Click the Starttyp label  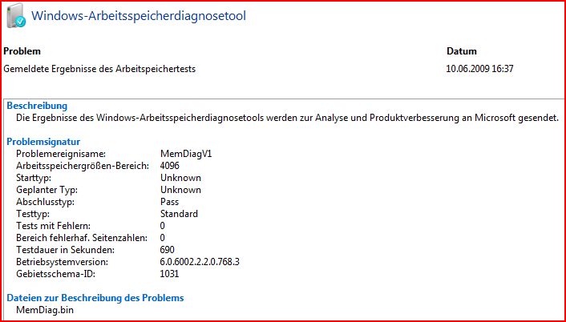(x=34, y=178)
